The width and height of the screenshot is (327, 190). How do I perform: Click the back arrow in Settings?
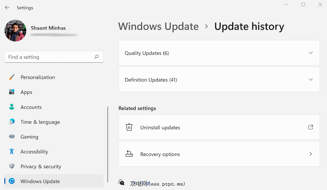point(7,8)
